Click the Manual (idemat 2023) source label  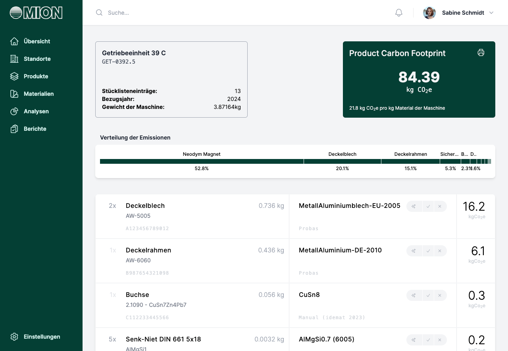(x=332, y=318)
